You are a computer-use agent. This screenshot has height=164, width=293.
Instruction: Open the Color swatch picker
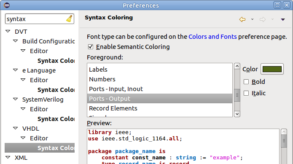(x=272, y=69)
